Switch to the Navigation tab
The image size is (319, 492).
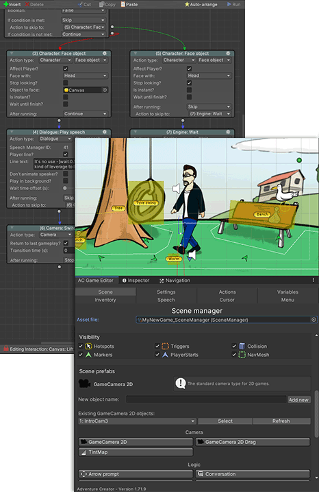[175, 280]
